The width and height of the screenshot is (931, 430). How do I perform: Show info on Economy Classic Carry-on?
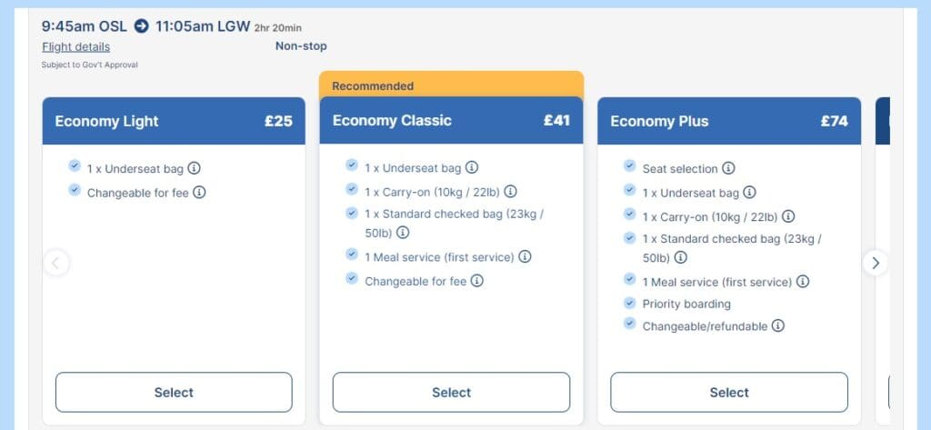tap(510, 192)
